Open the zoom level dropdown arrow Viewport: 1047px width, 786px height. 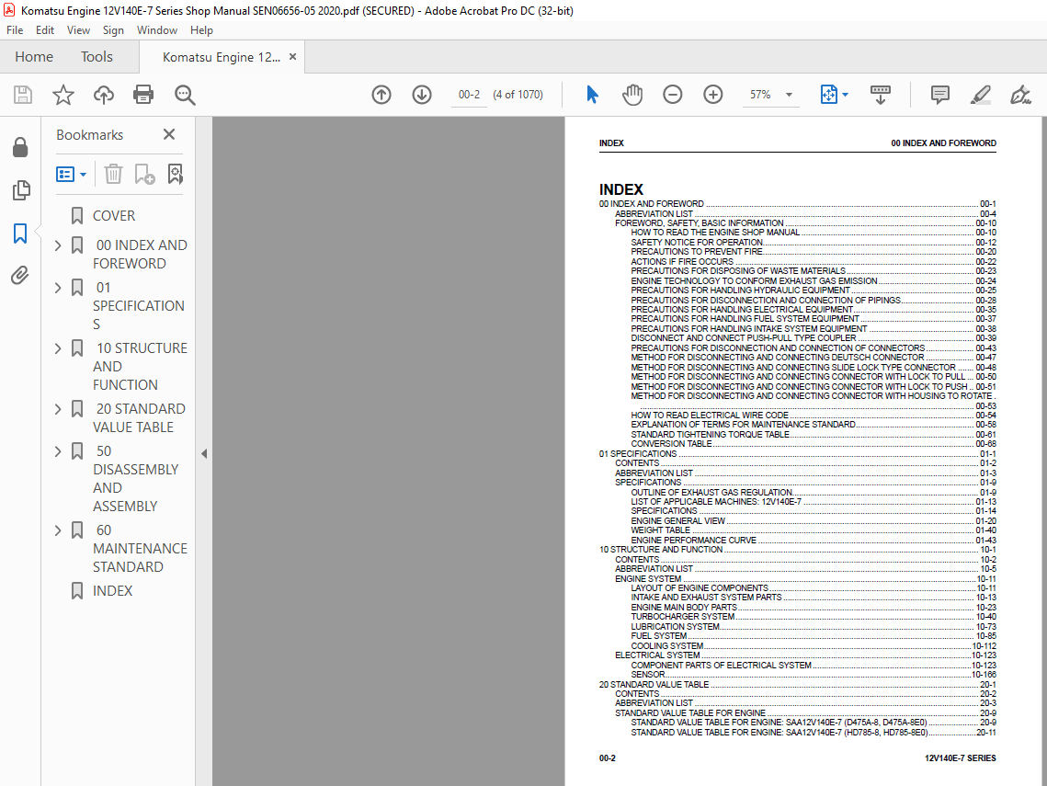click(790, 95)
